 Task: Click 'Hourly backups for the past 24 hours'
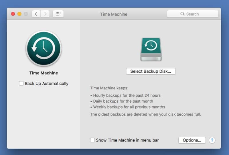pos(127,95)
